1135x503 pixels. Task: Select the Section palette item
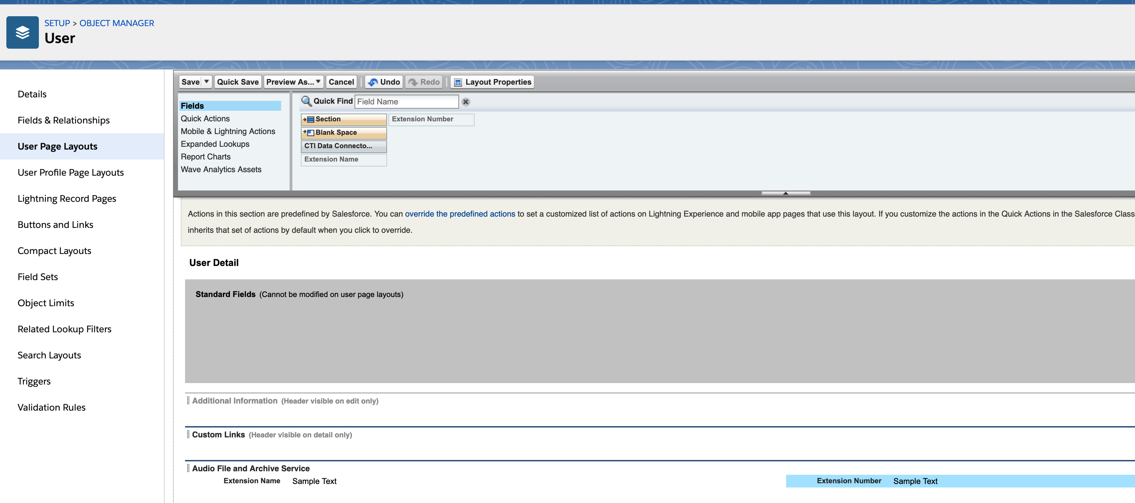[x=344, y=119]
